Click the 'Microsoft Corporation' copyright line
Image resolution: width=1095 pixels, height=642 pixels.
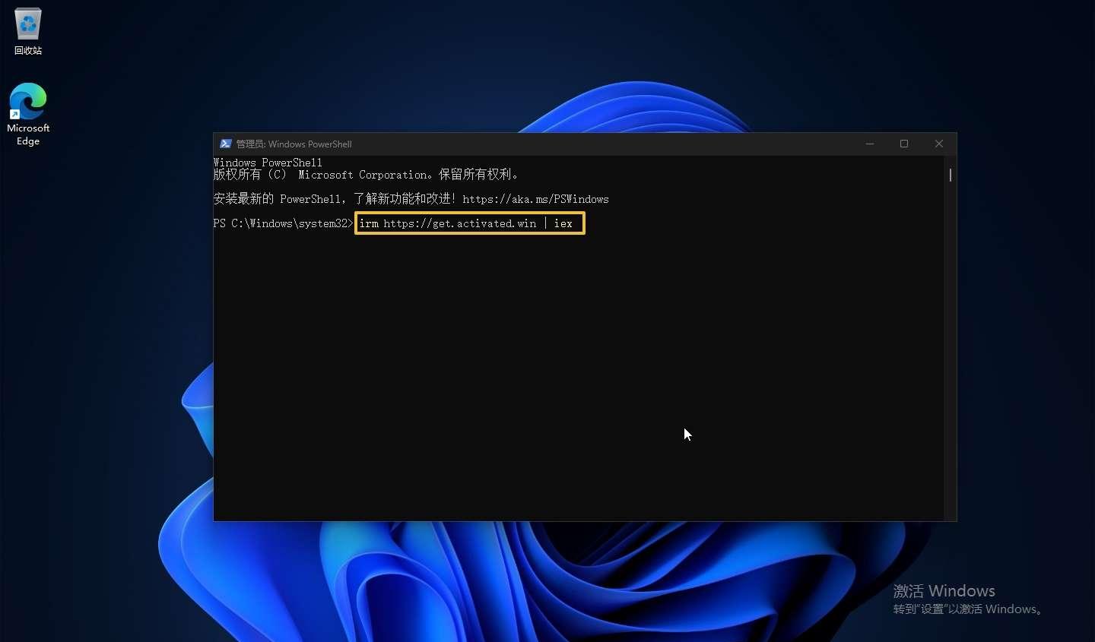click(x=367, y=175)
